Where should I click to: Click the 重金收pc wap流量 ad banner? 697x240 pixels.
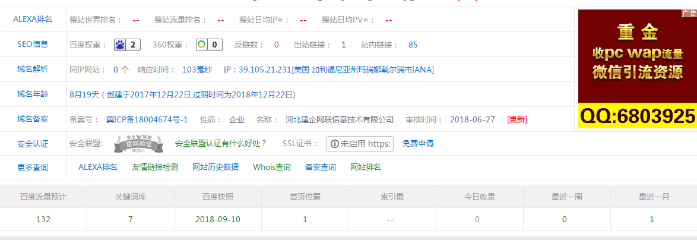tap(638, 56)
